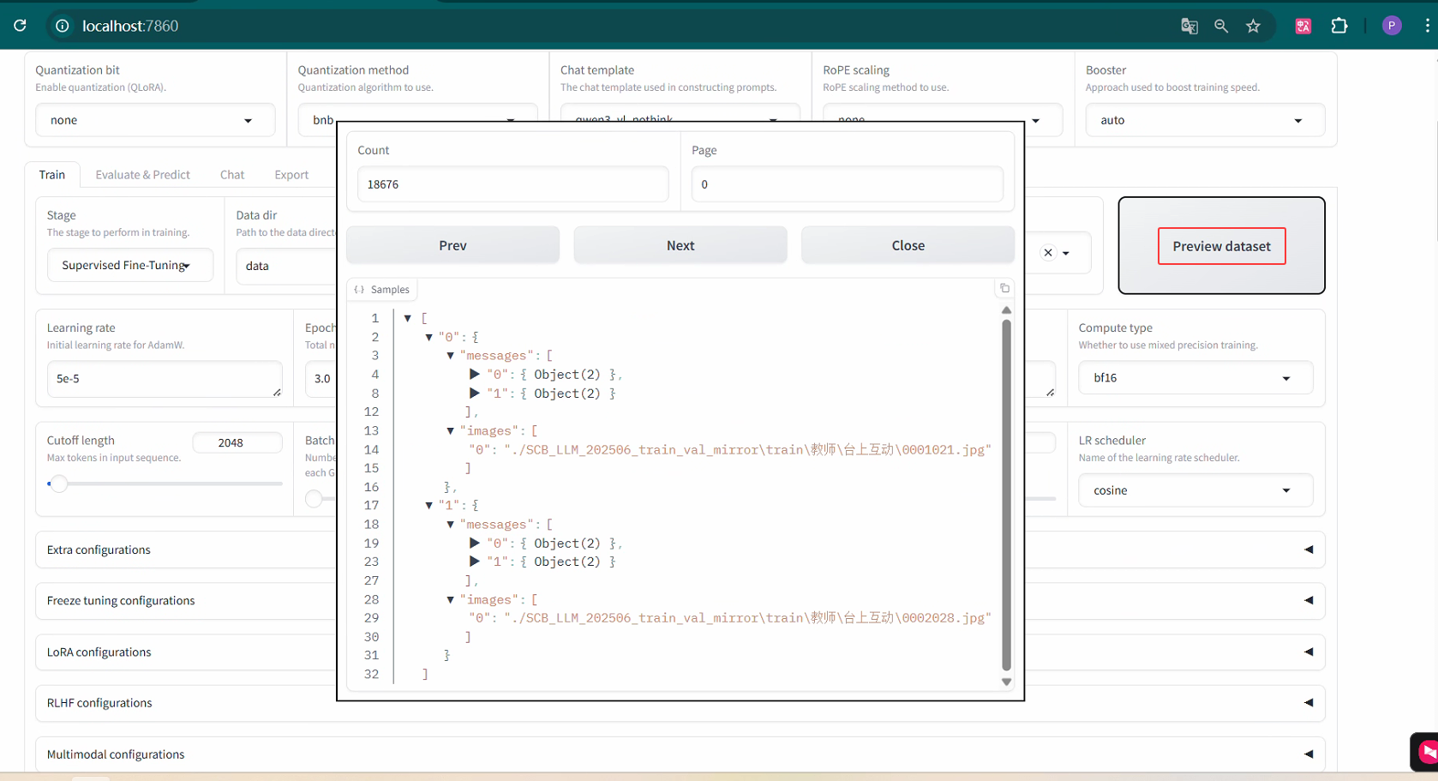Switch to the Chat tab
The height and width of the screenshot is (781, 1438).
click(232, 174)
